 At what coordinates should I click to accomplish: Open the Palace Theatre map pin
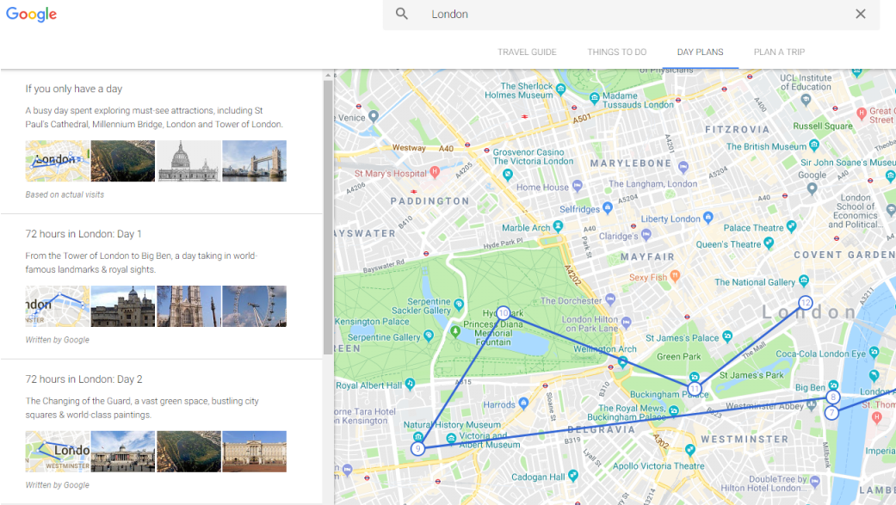(x=791, y=227)
